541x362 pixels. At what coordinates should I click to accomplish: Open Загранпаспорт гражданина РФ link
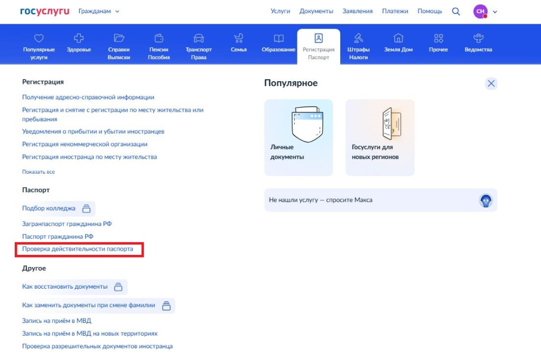coord(67,224)
